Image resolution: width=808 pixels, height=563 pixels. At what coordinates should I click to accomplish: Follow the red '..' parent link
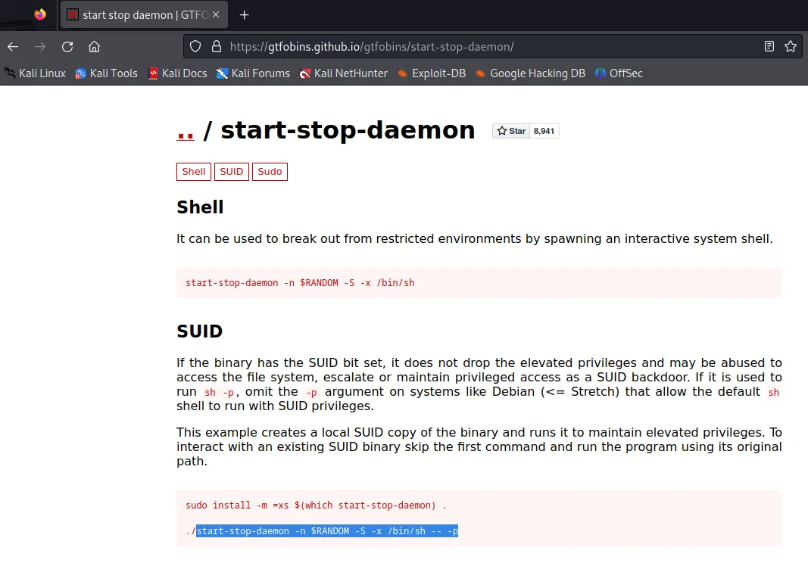click(x=186, y=131)
